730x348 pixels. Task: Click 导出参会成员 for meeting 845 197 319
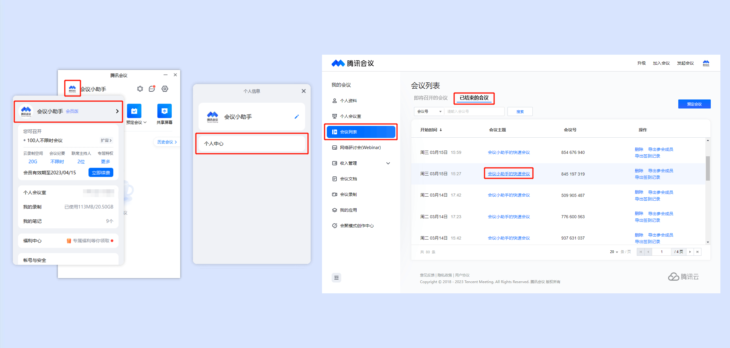pos(661,171)
